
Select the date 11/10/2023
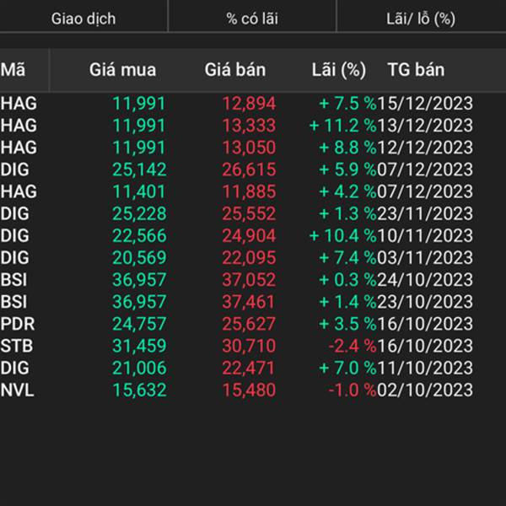coord(425,368)
